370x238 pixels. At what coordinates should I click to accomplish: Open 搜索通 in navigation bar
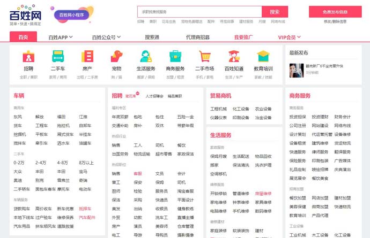click(x=152, y=37)
